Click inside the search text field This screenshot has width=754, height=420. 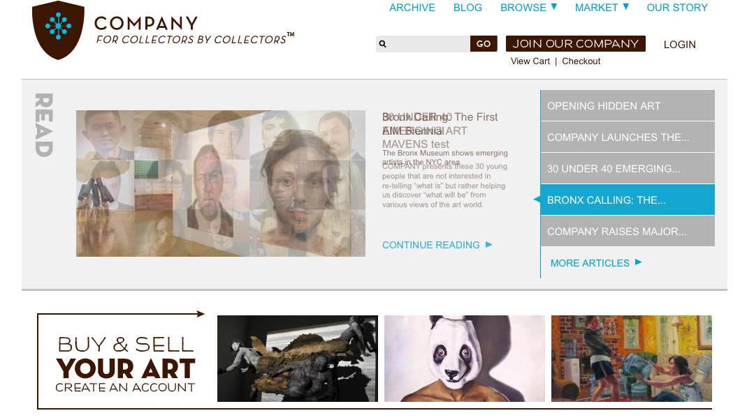point(428,44)
